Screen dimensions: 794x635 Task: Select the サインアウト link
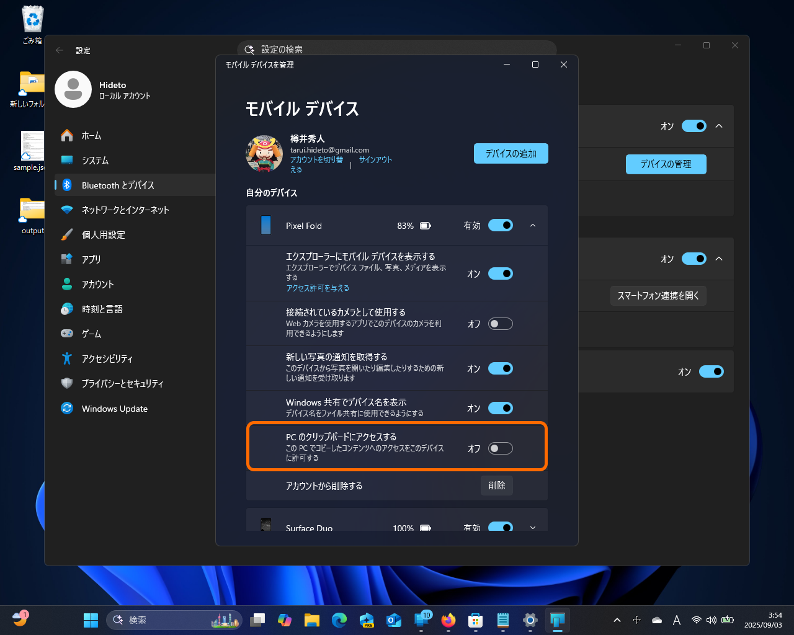[x=375, y=159]
